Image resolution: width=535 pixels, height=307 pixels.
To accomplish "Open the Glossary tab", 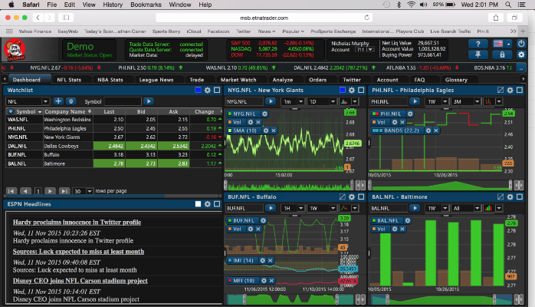I will click(x=456, y=80).
